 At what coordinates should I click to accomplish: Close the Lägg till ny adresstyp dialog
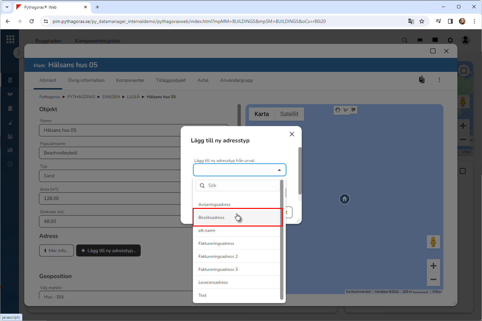click(292, 134)
